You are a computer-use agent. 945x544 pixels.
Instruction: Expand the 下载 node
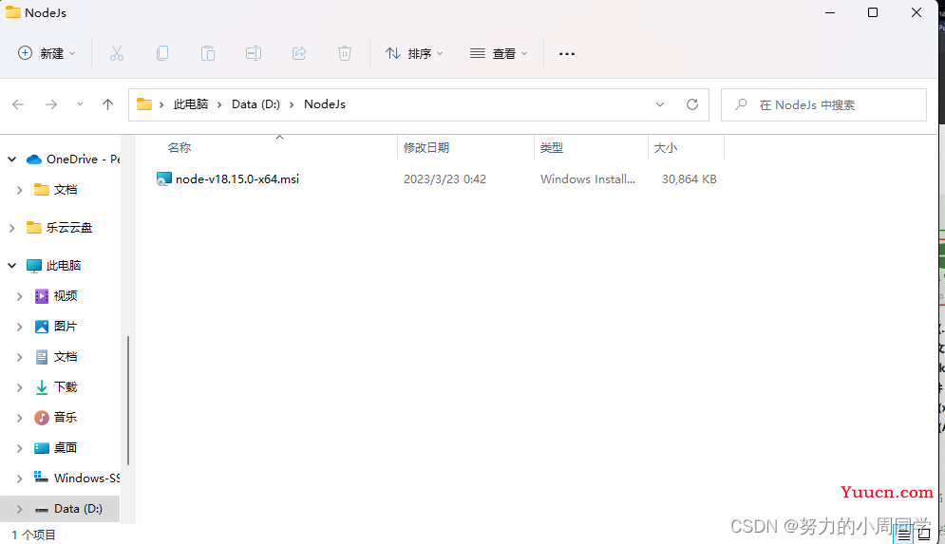19,387
